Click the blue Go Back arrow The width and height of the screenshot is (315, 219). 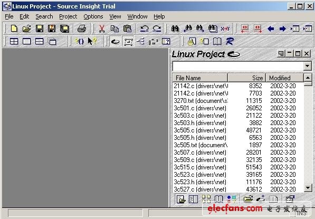[x=271, y=28]
